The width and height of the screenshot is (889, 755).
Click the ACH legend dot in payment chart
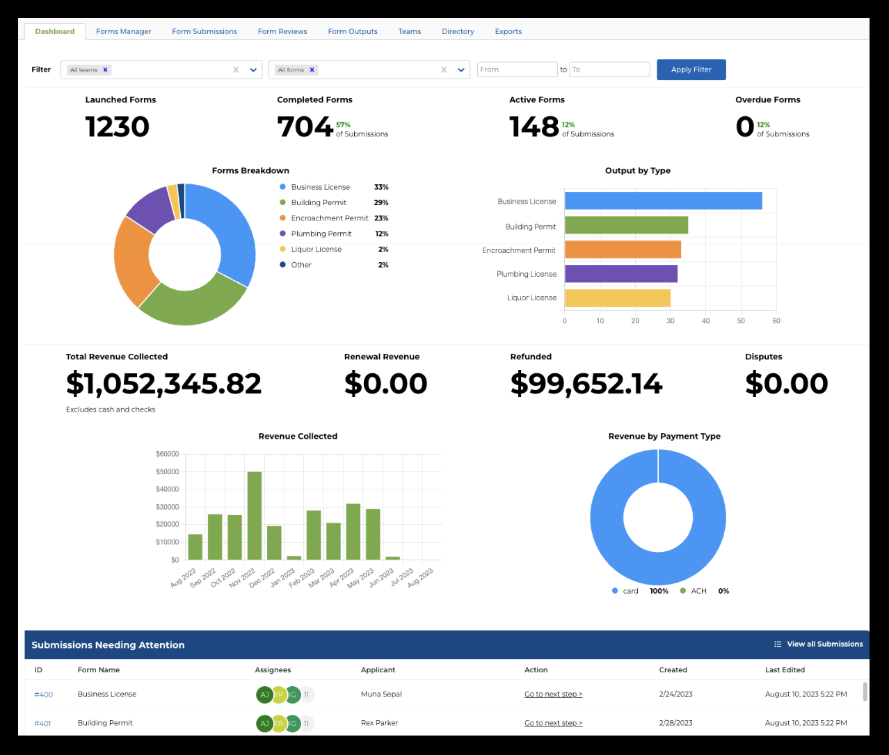(683, 591)
